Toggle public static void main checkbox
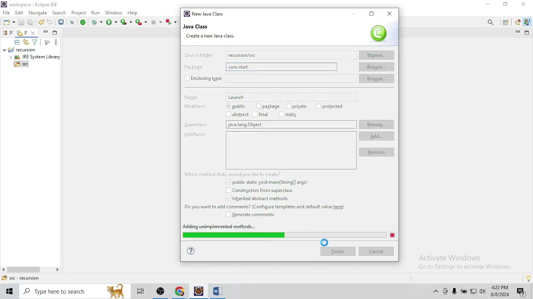The height and width of the screenshot is (299, 533). point(229,182)
